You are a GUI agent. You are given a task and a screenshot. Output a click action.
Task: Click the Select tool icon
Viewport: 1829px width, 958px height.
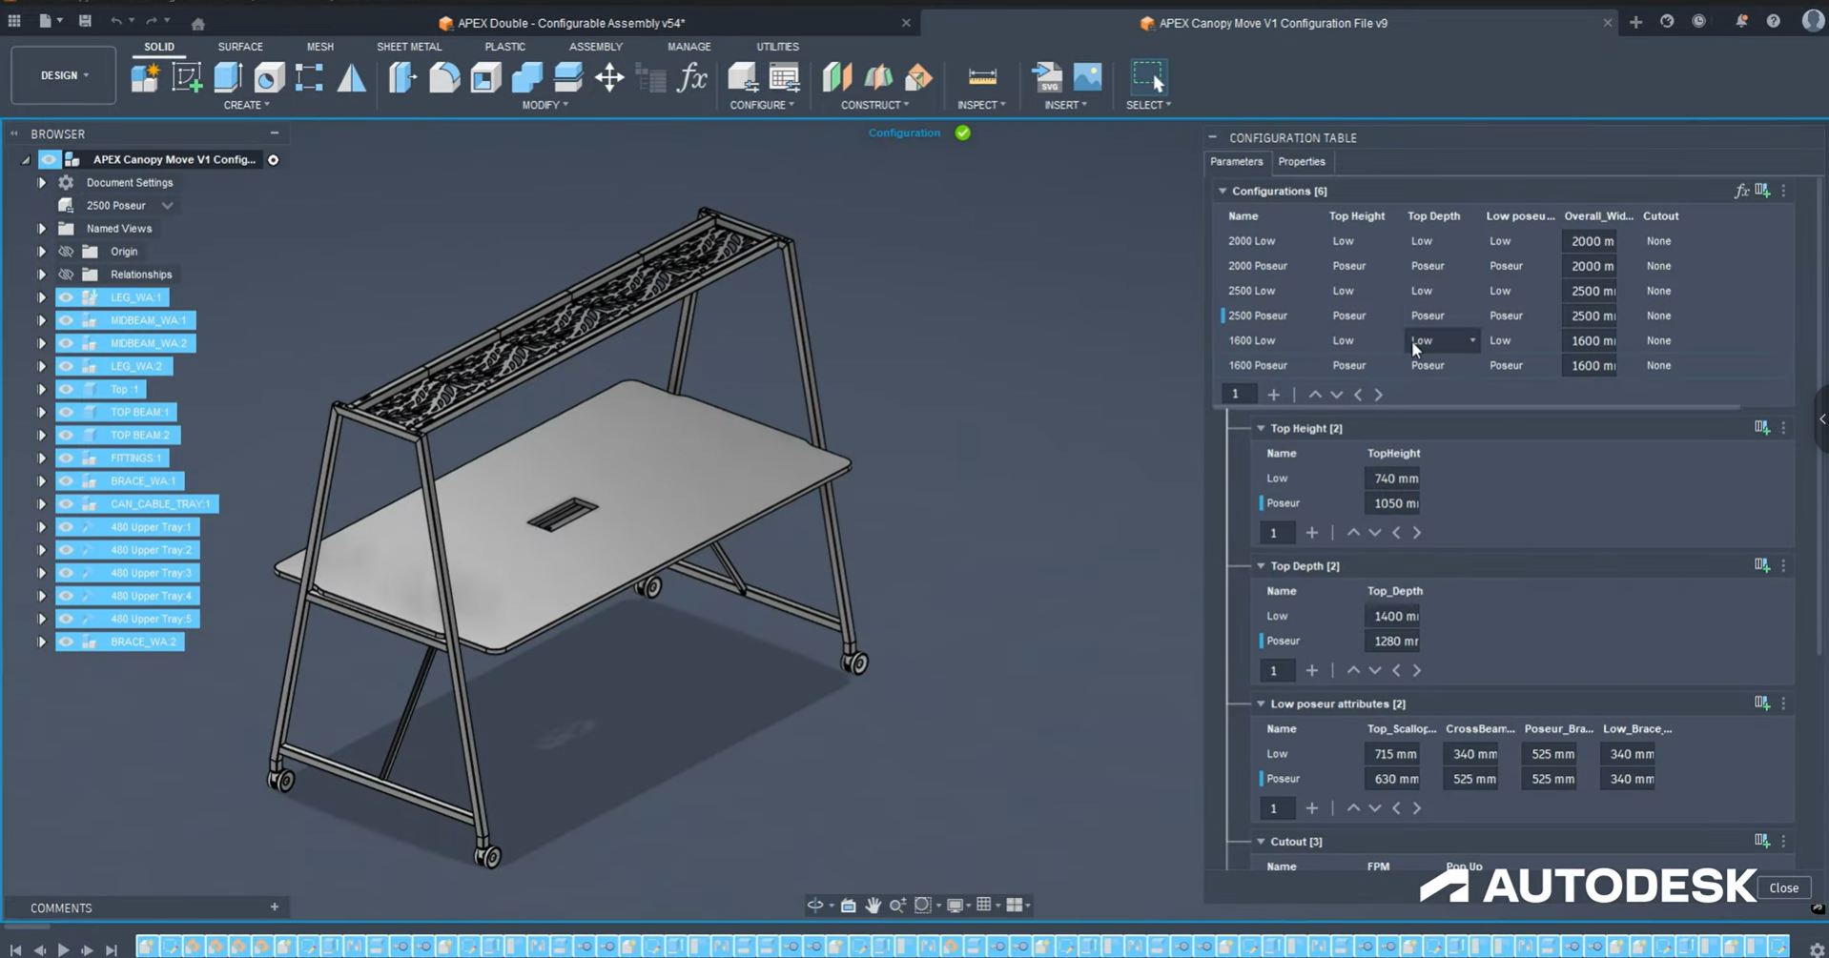1148,76
